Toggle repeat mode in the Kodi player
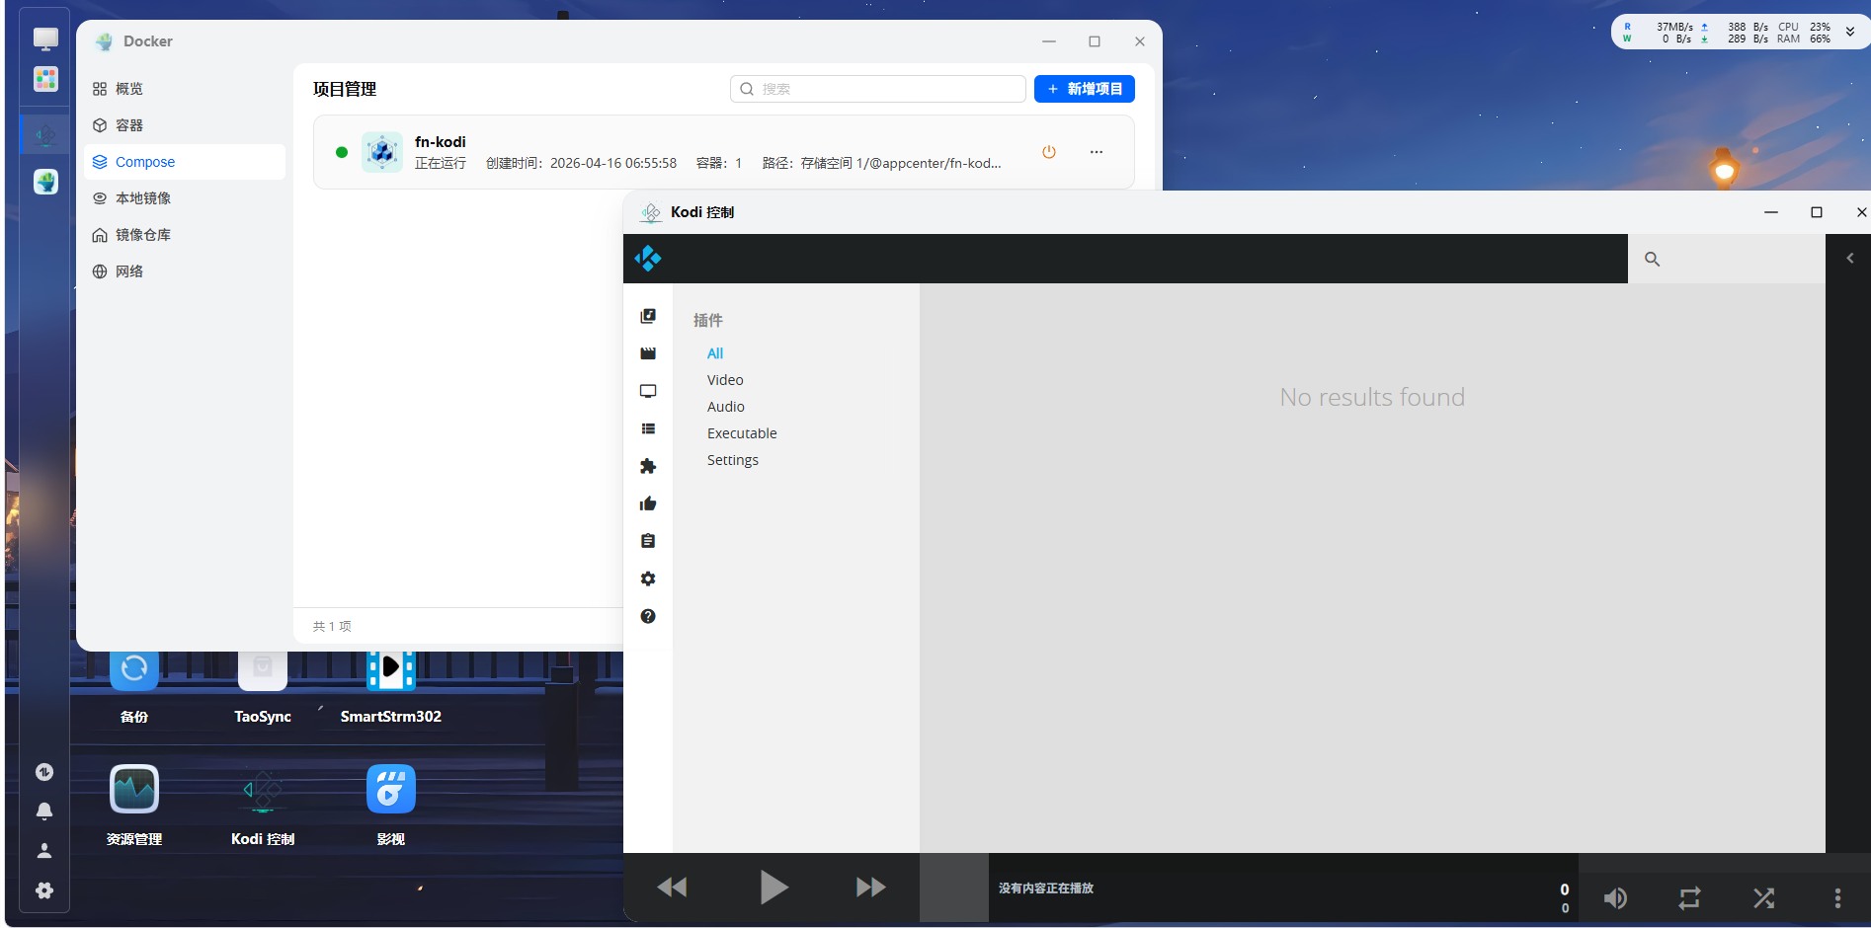Viewport: 1871px width, 928px height. coord(1689,897)
